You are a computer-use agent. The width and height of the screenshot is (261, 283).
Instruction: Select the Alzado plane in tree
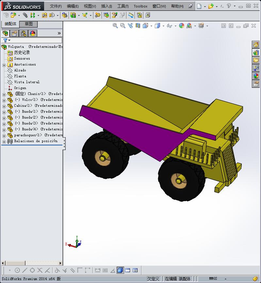click(20, 70)
